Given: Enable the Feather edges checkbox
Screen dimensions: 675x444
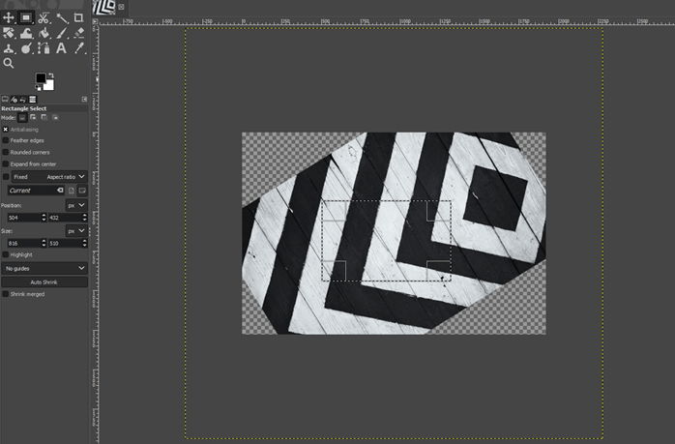Looking at the screenshot, I should click(5, 140).
